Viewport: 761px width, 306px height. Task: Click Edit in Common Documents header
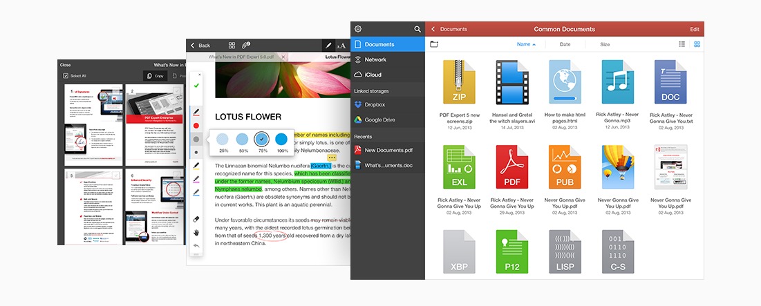[x=695, y=29]
